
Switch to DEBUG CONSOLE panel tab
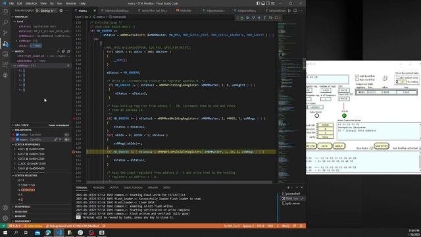tap(133, 188)
